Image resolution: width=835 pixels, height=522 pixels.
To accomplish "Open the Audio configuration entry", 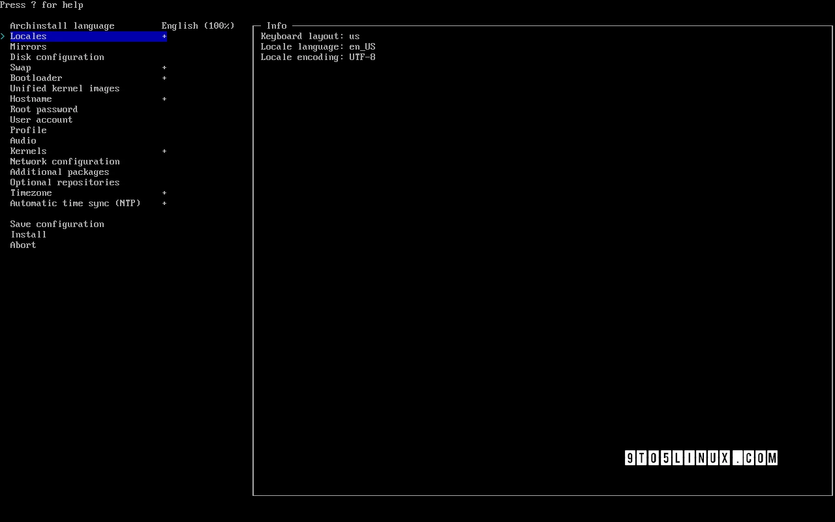I will coord(23,140).
